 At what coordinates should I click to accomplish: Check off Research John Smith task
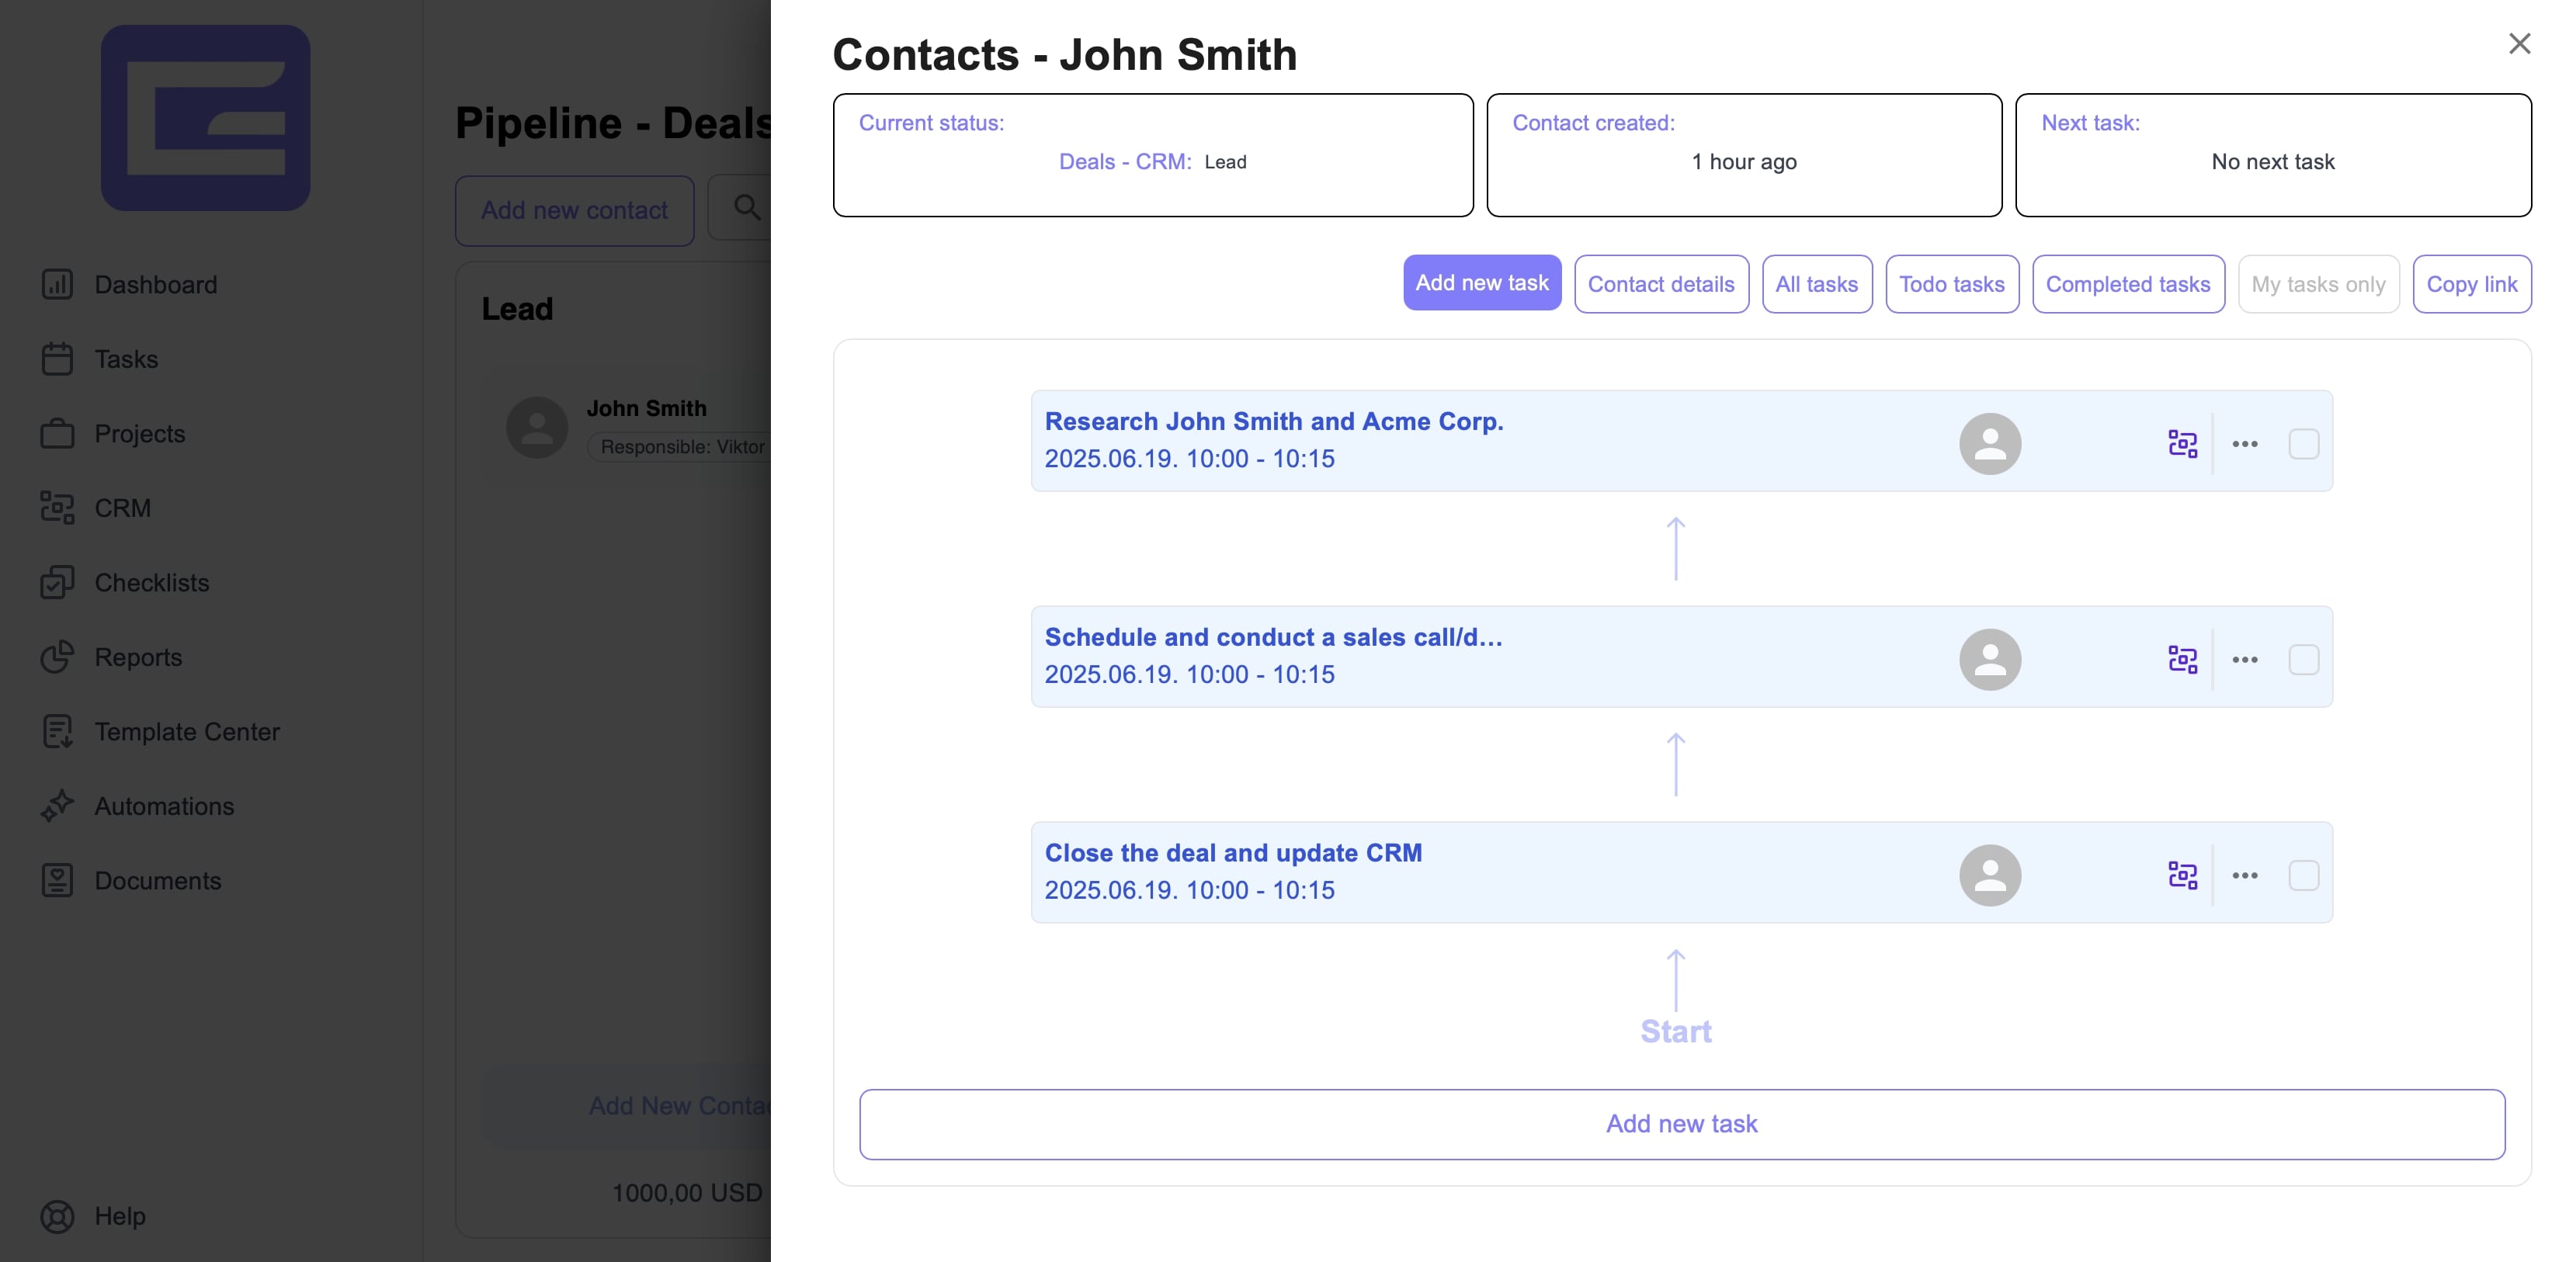(2304, 443)
